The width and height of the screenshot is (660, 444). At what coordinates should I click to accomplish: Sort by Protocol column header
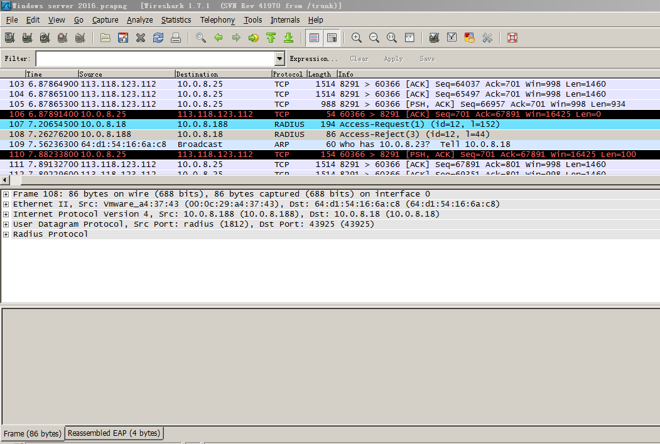289,74
